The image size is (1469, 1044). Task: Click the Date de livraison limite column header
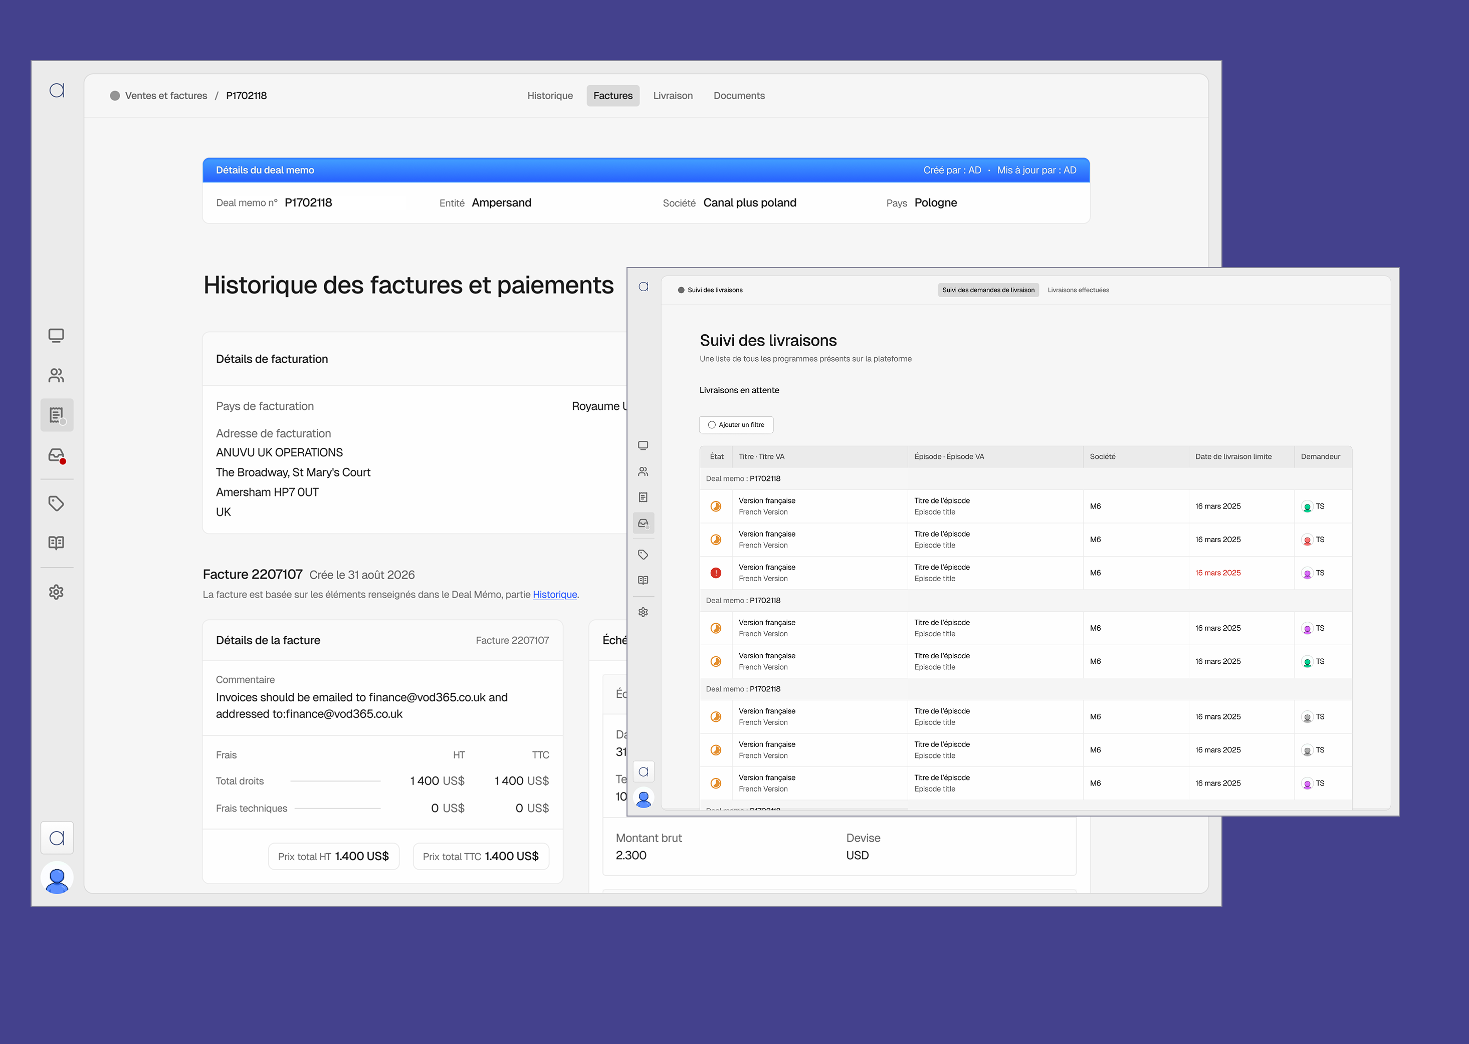1233,456
